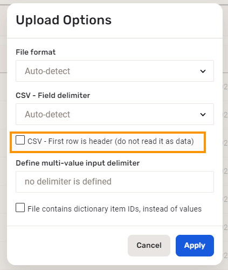Select Auto-detect text in File format box
The image size is (228, 270).
pos(47,71)
